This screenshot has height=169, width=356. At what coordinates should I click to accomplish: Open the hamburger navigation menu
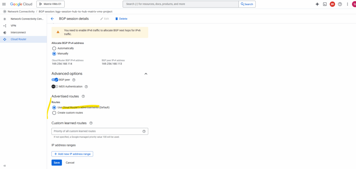point(4,4)
